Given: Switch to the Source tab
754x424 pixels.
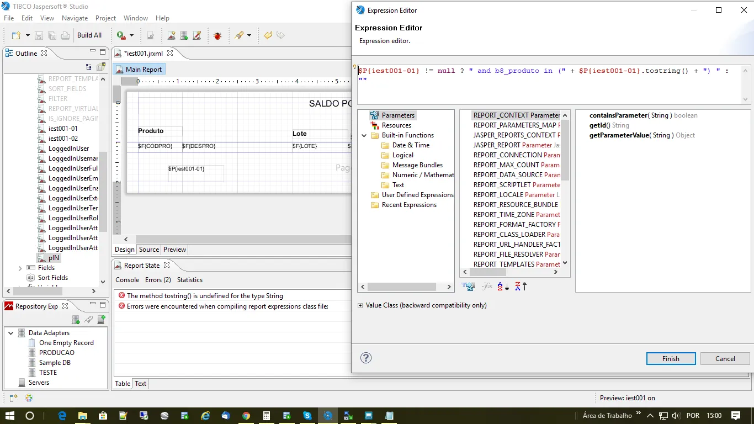Looking at the screenshot, I should coord(149,250).
